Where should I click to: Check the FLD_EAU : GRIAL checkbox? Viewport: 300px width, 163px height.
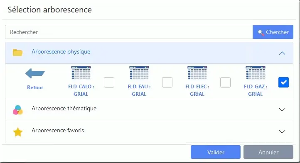[167, 83]
